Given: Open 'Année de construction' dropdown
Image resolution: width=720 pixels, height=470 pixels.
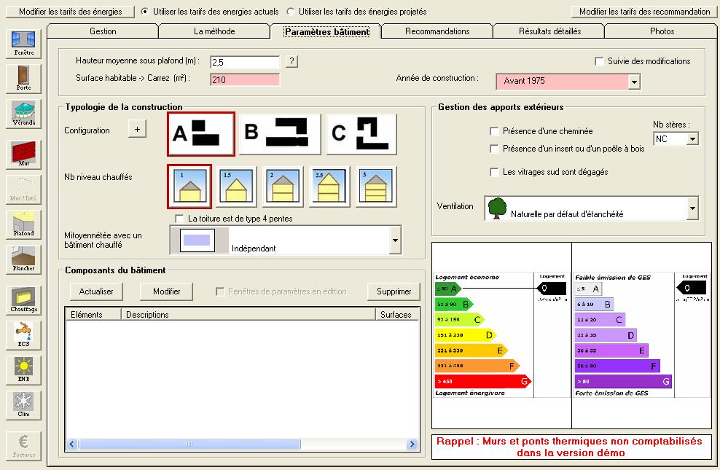Looking at the screenshot, I should tap(634, 82).
